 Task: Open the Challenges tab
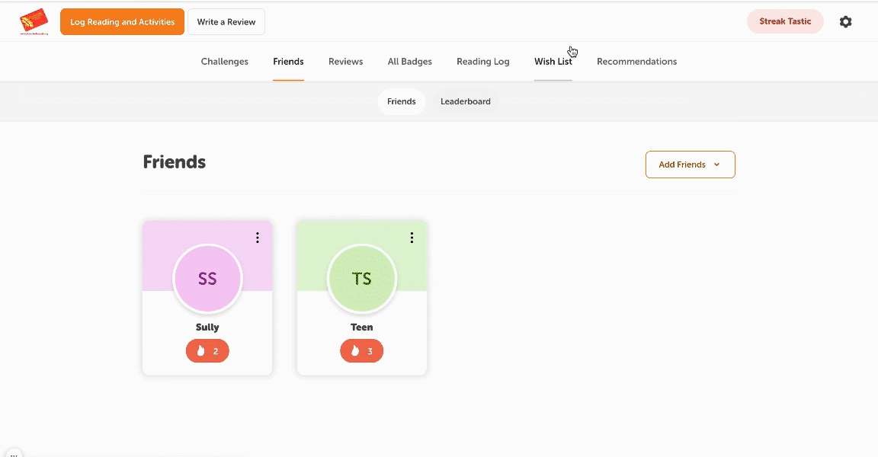pos(225,62)
